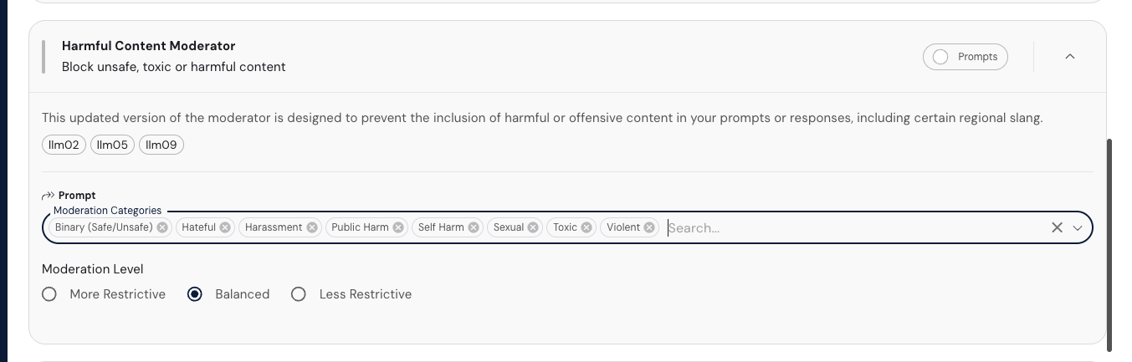The height and width of the screenshot is (362, 1132).
Task: Remove the Toxic category chip
Action: point(586,227)
